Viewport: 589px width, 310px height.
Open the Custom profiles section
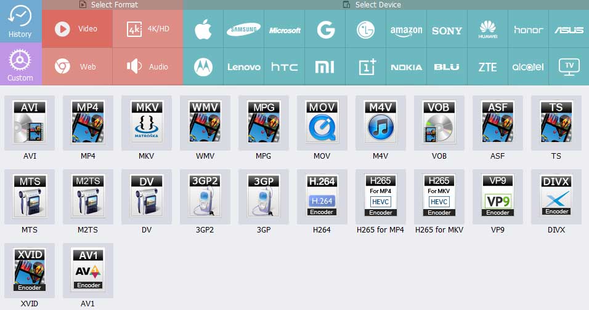click(x=21, y=64)
